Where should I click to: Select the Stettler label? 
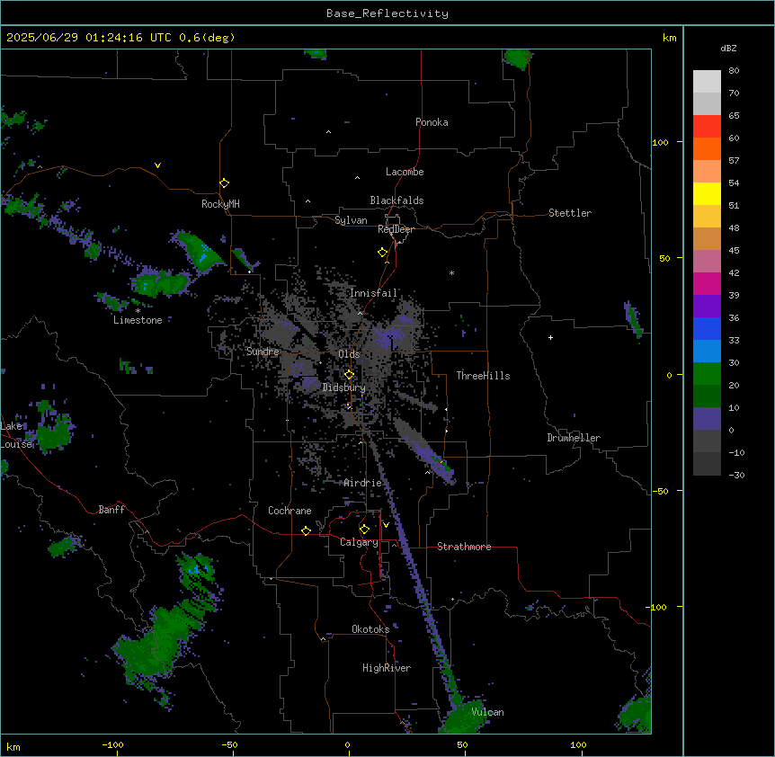pos(570,213)
